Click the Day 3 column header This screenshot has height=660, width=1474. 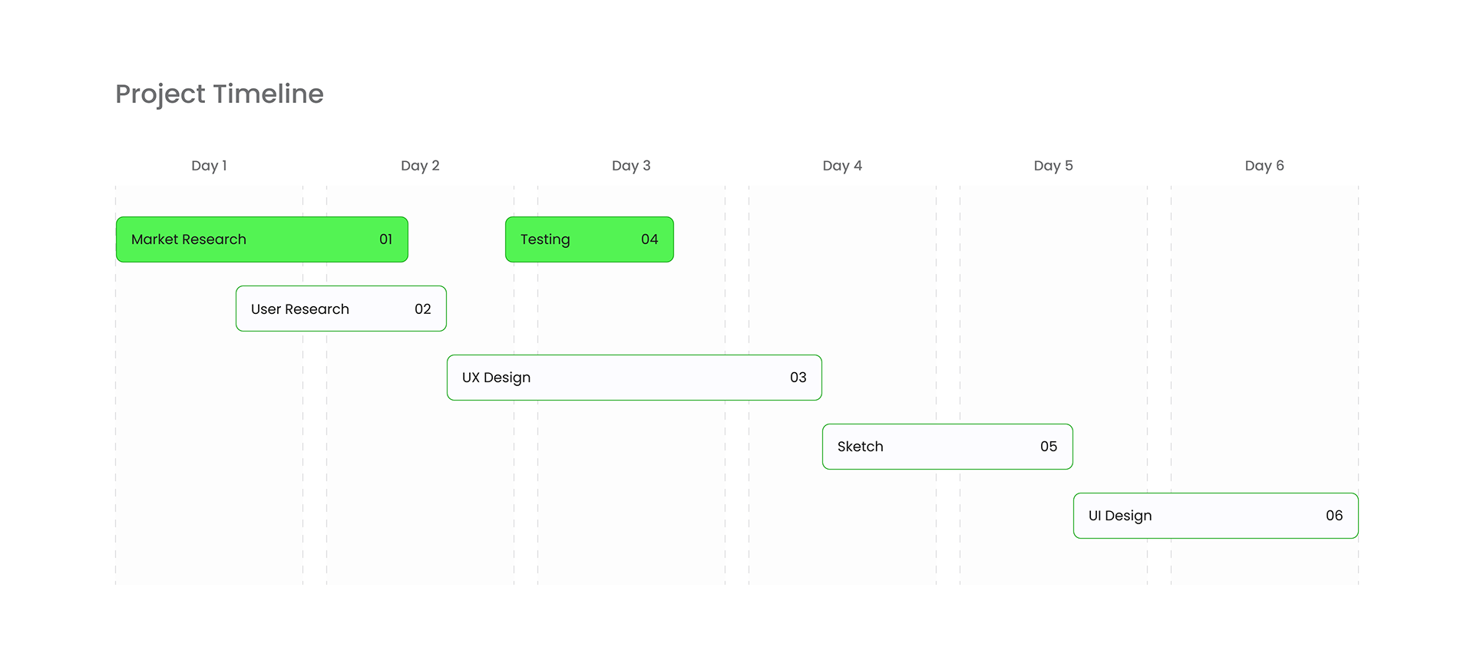pos(631,166)
